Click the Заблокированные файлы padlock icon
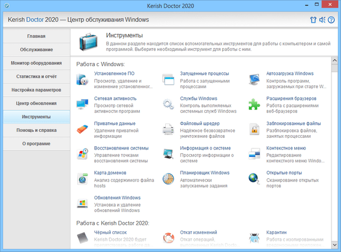This screenshot has width=341, height=252. click(x=255, y=129)
